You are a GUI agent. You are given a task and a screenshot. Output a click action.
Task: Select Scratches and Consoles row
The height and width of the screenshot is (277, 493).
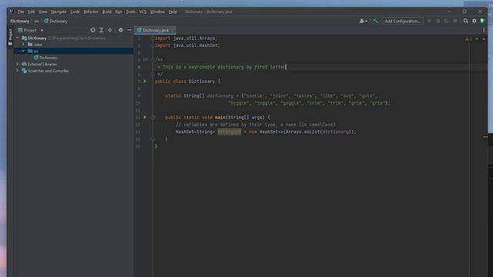pos(74,71)
